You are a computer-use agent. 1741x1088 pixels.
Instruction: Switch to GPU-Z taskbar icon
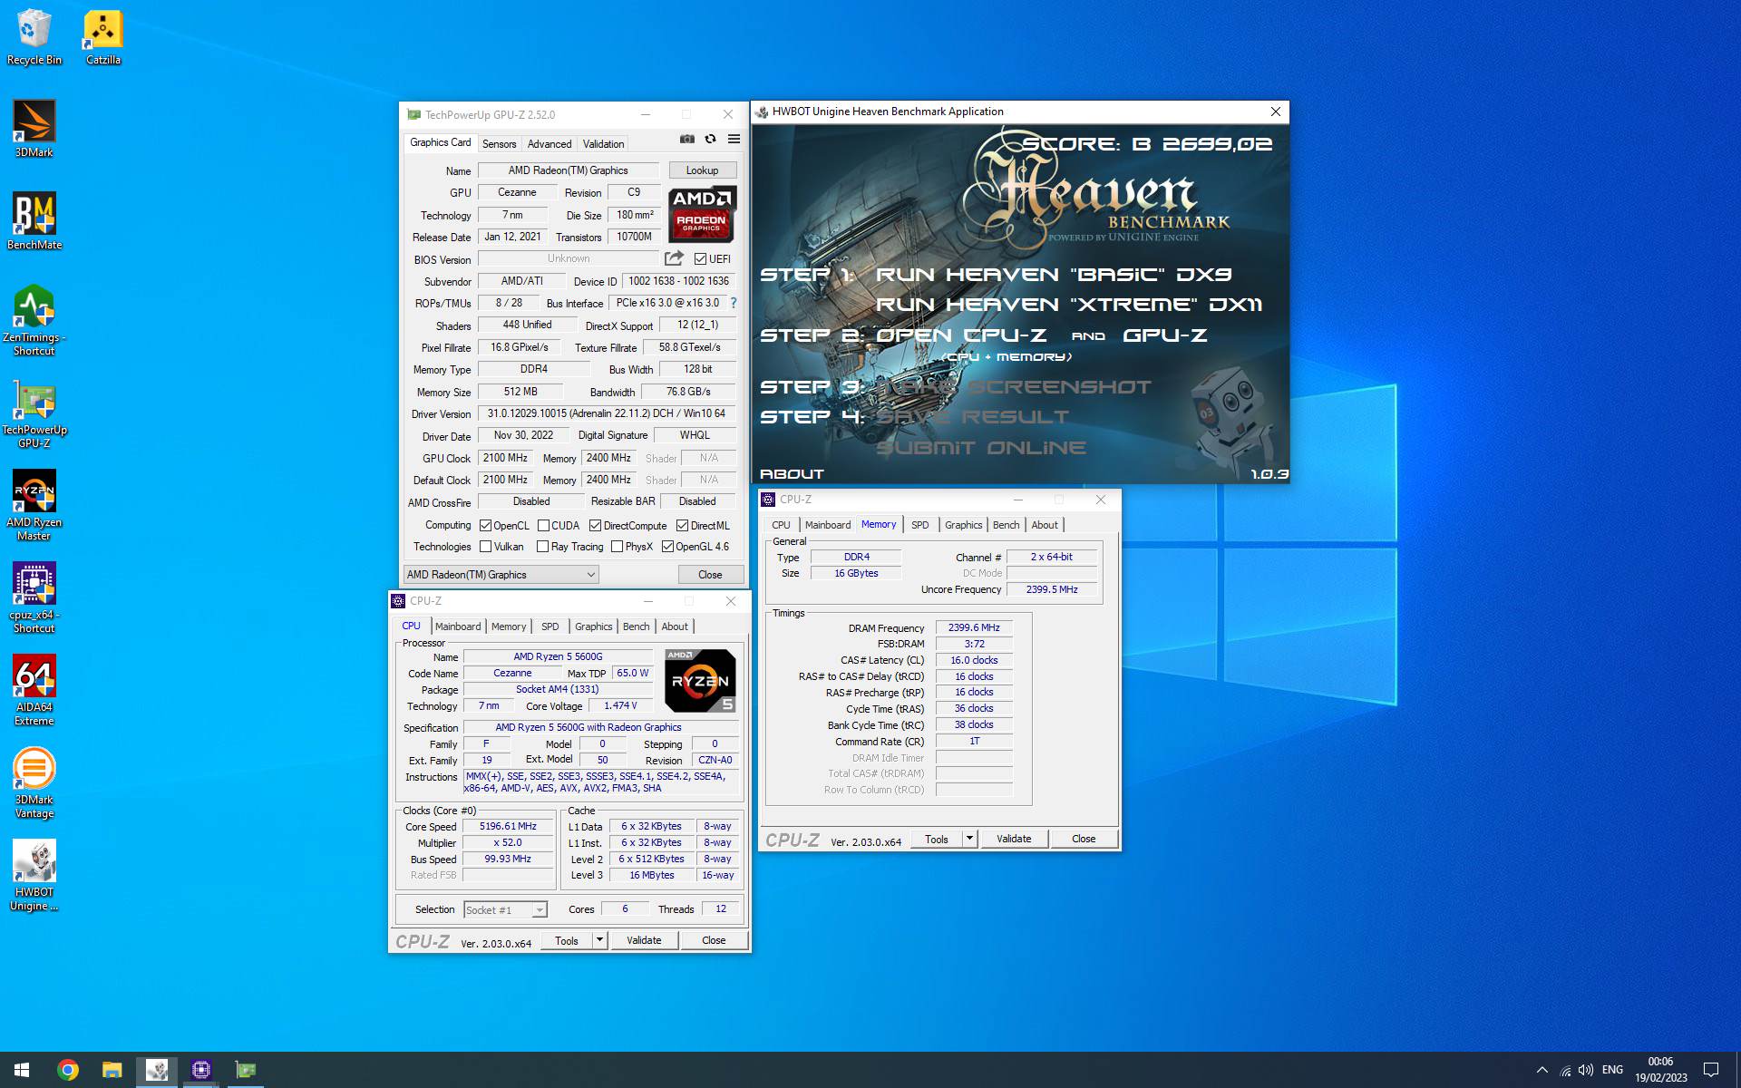pos(246,1070)
